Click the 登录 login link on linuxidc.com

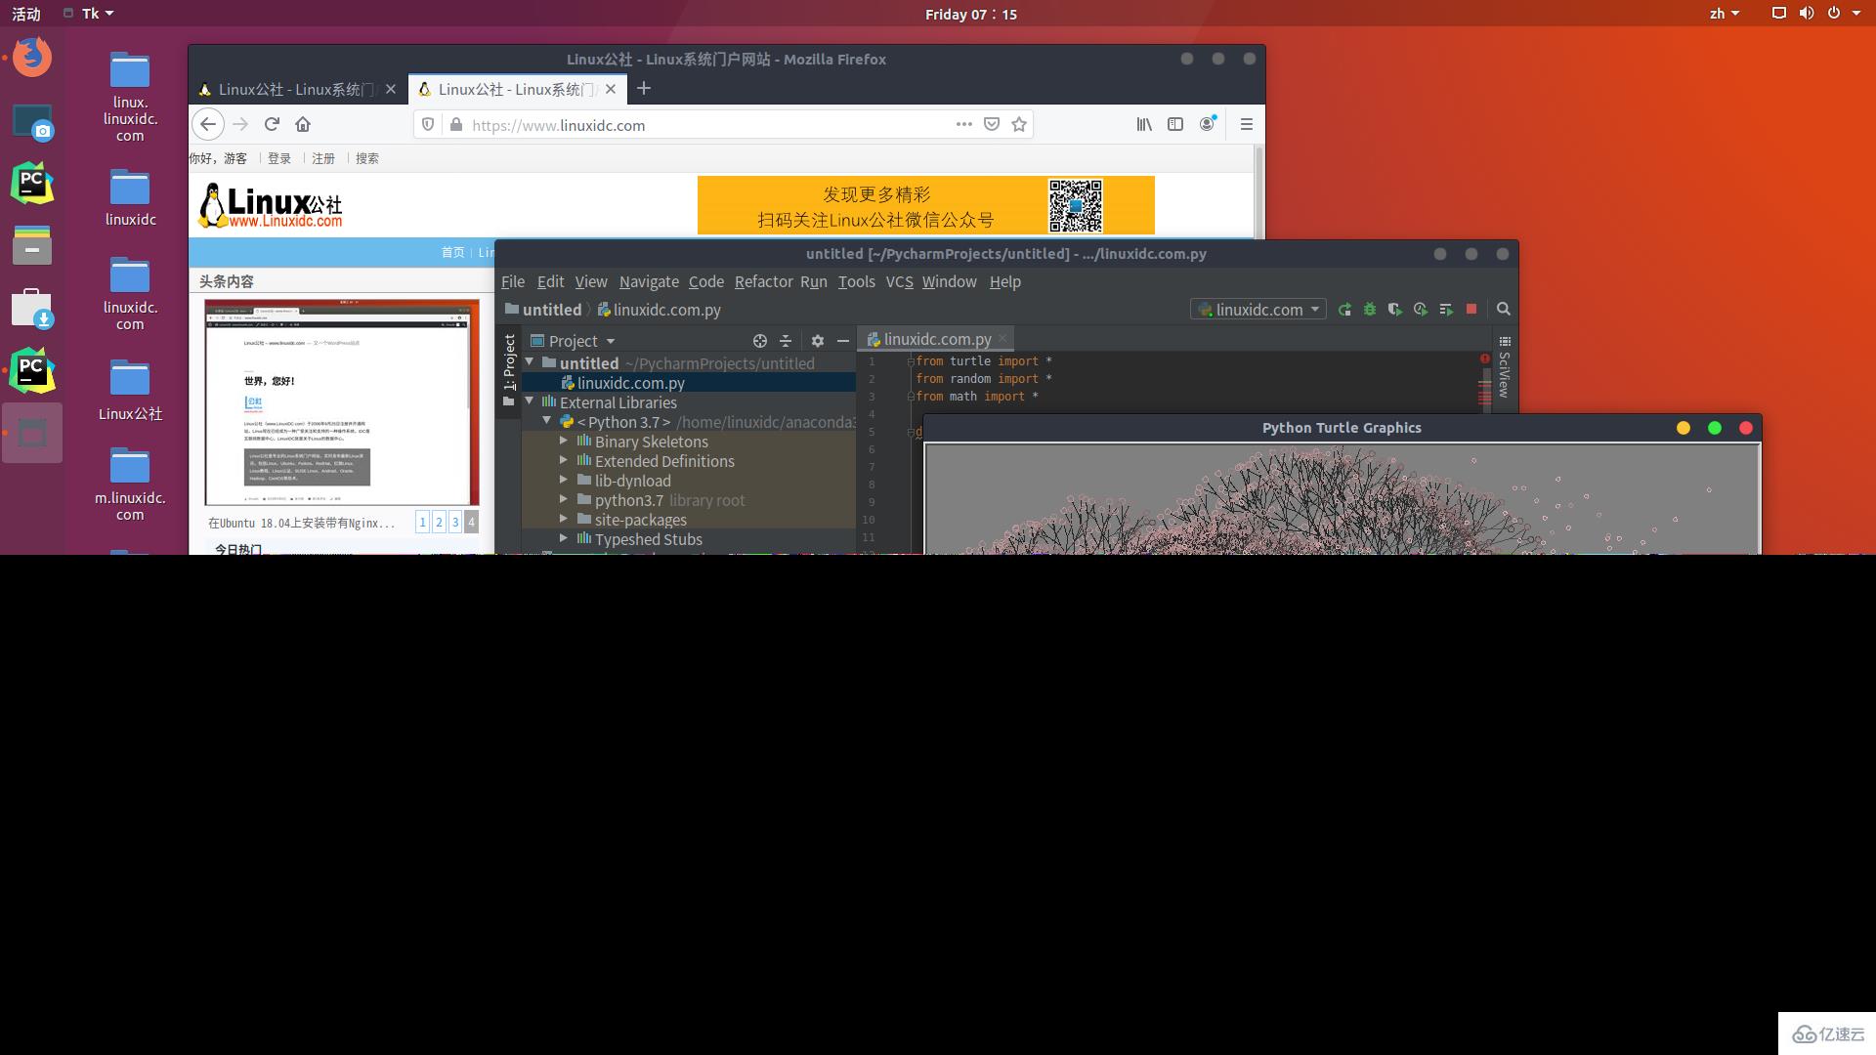(x=278, y=157)
